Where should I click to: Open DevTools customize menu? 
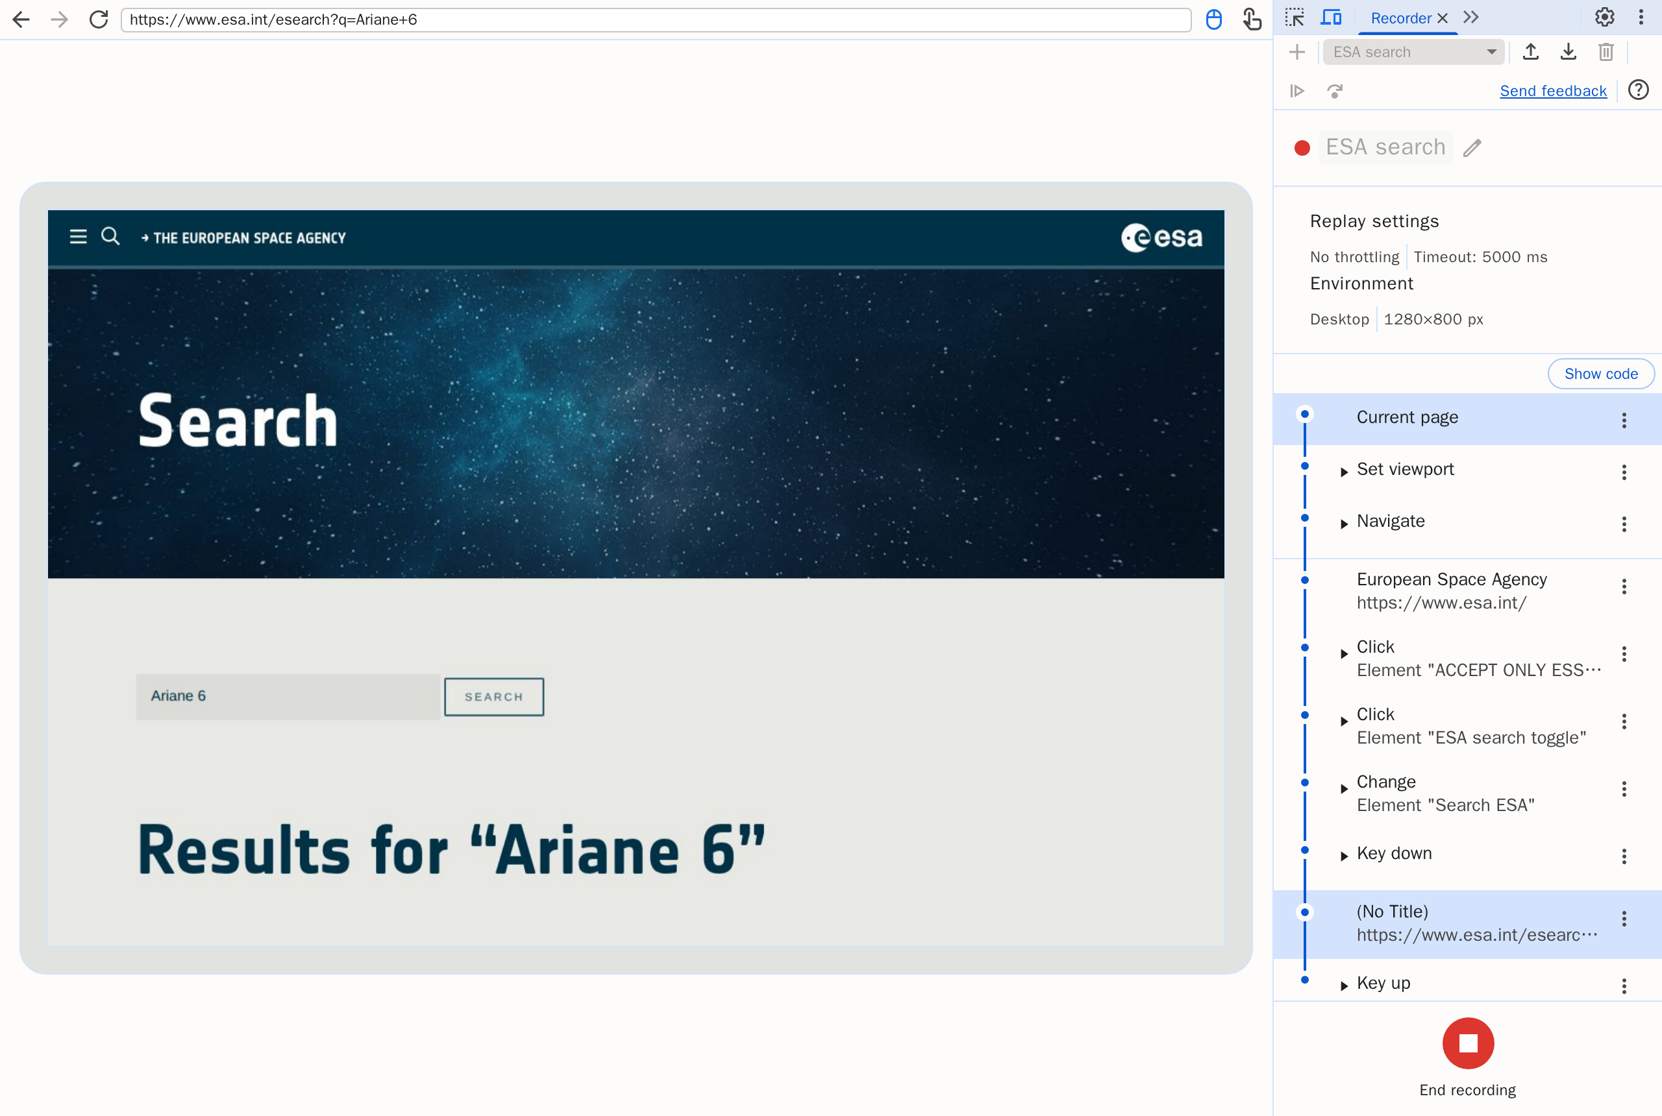point(1641,17)
